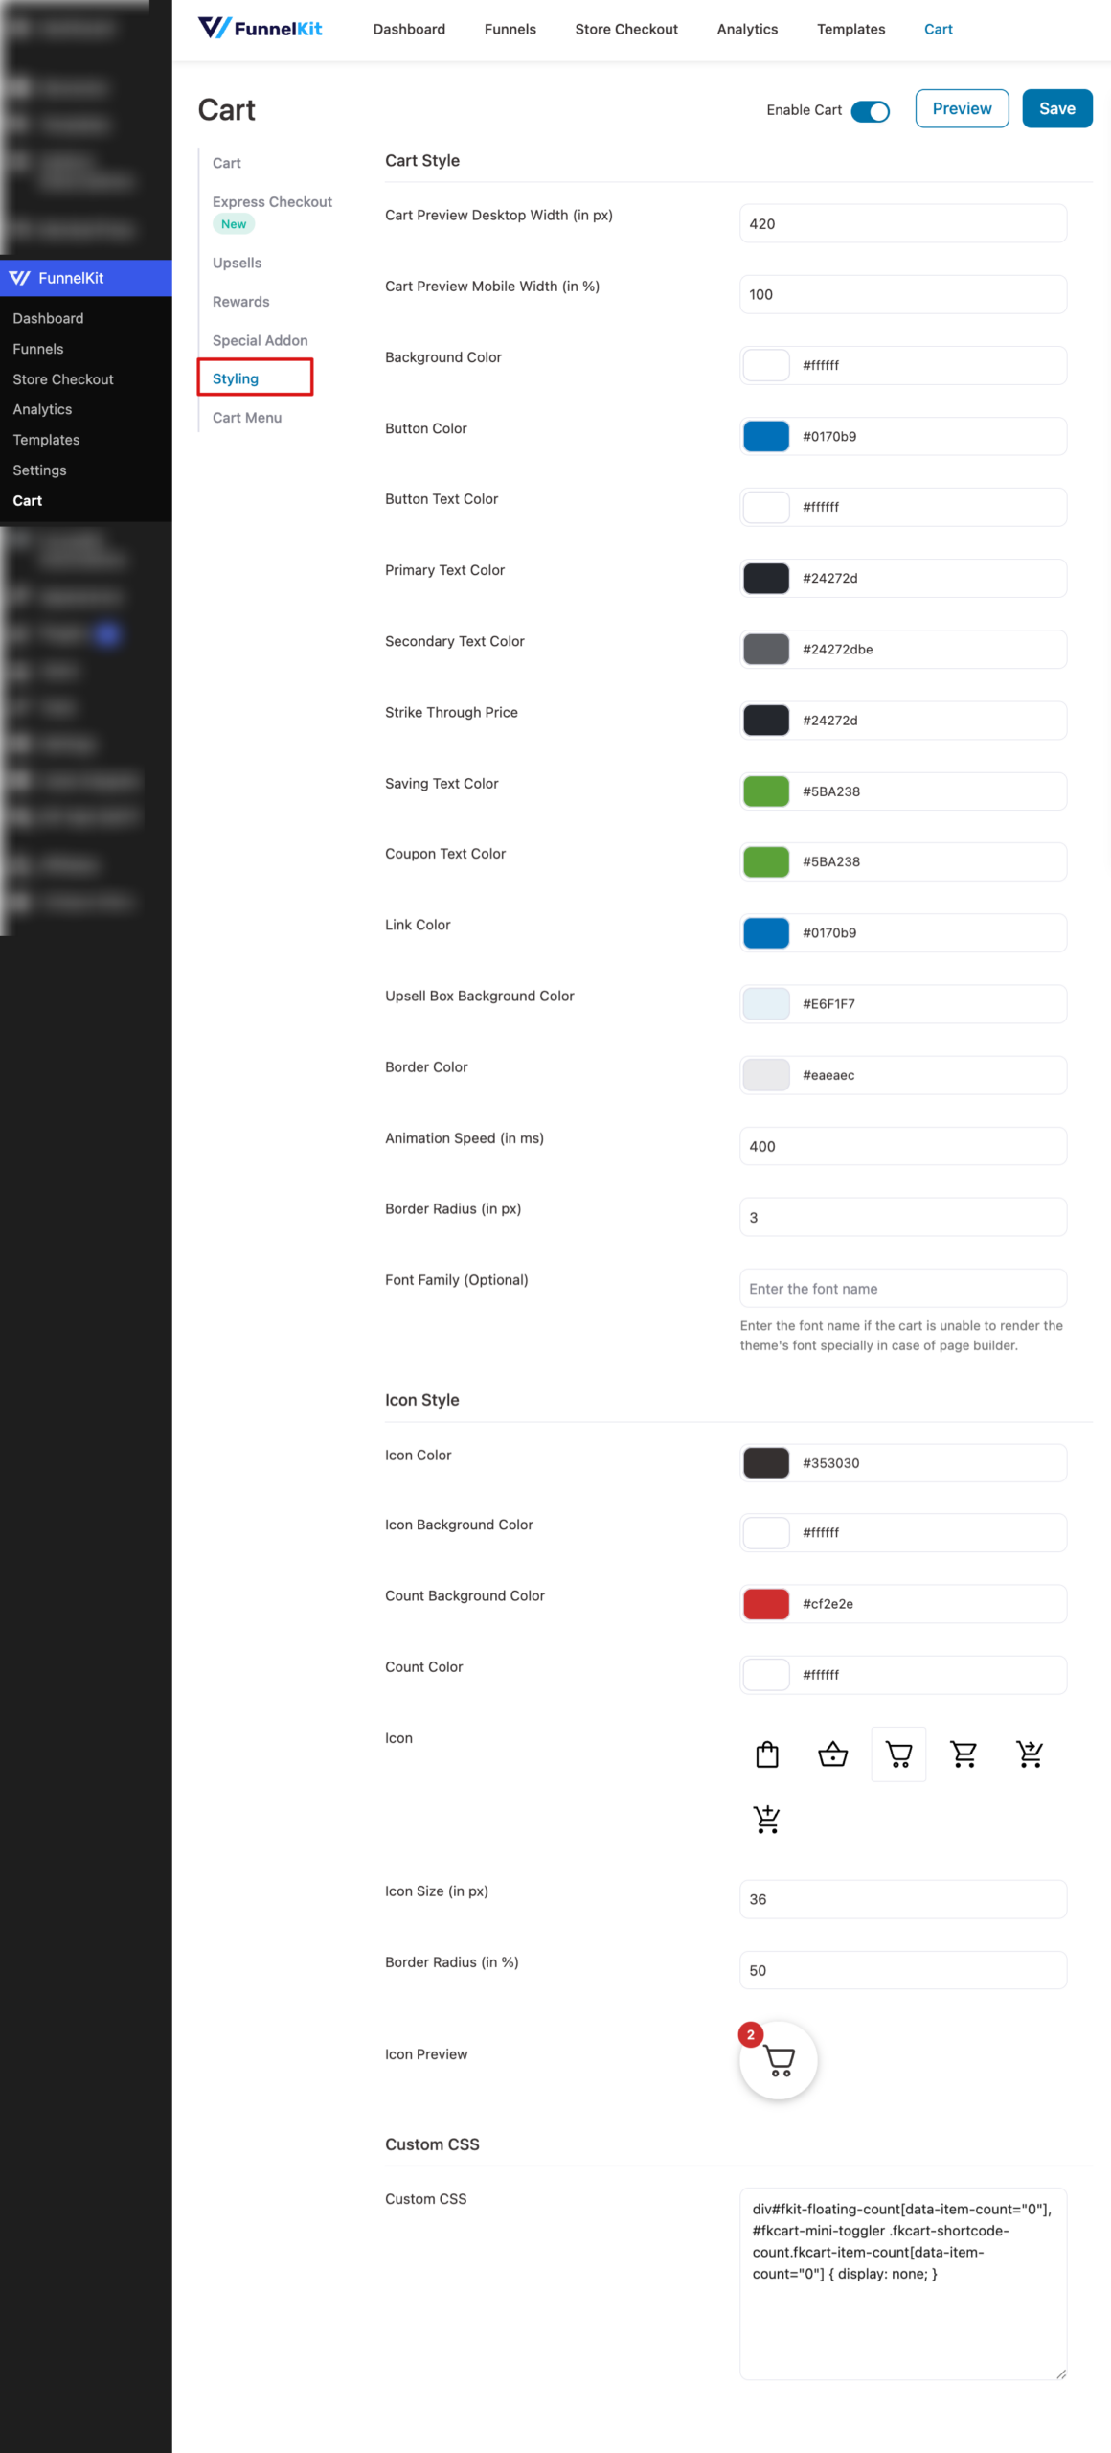Open the Background Color swatch
Image resolution: width=1111 pixels, height=2453 pixels.
click(766, 365)
